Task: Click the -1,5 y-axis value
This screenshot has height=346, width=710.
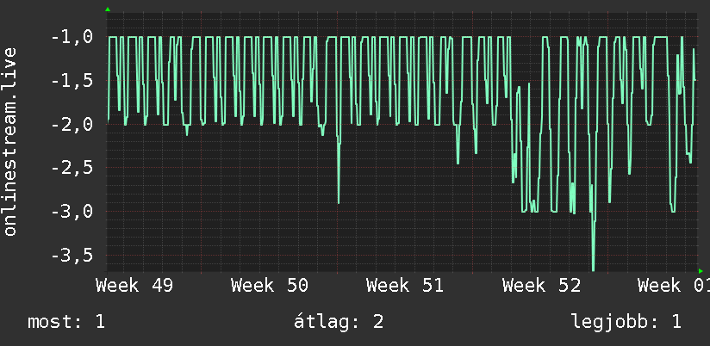Action: click(72, 81)
